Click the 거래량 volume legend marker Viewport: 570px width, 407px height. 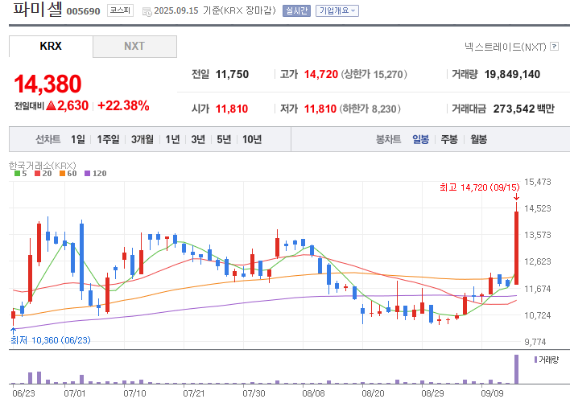(x=536, y=360)
